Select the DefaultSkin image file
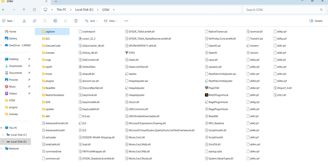 pos(87,67)
